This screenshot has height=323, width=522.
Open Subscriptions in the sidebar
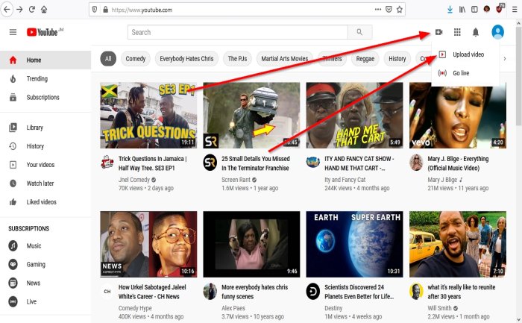(45, 97)
